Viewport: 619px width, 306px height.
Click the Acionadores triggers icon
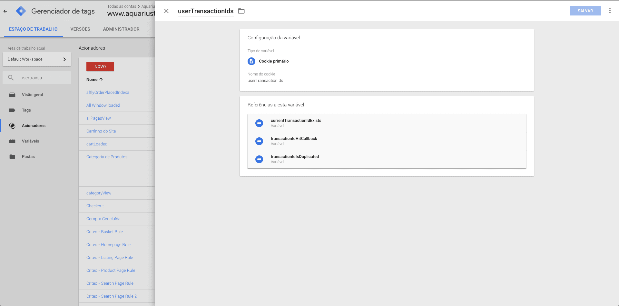[12, 126]
